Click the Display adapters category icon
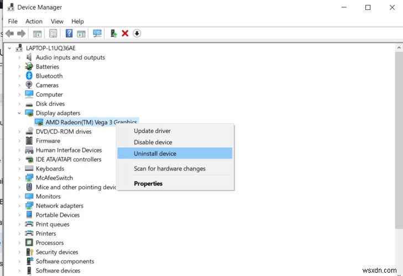 (x=29, y=113)
